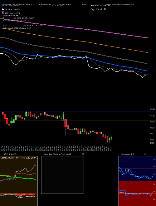Select the '200 Day = 131.2' legend text
The height and width of the screenshot is (206, 156).
12,13
